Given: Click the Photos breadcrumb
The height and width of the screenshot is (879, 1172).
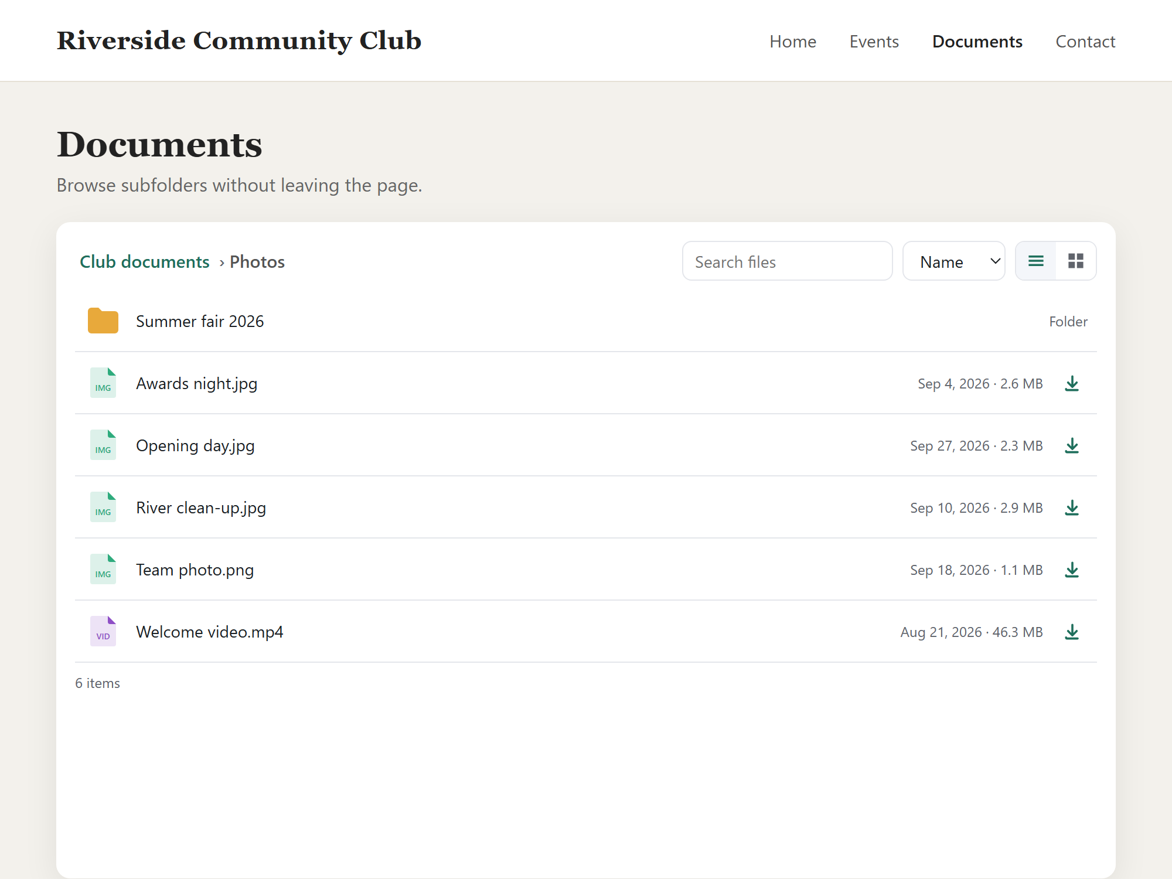Looking at the screenshot, I should pyautogui.click(x=257, y=262).
